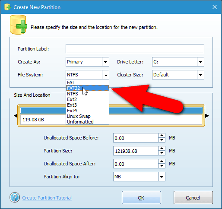Select FAT32 from the file system list
The width and height of the screenshot is (222, 209).
(87, 88)
